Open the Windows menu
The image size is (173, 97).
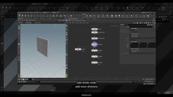31,13
